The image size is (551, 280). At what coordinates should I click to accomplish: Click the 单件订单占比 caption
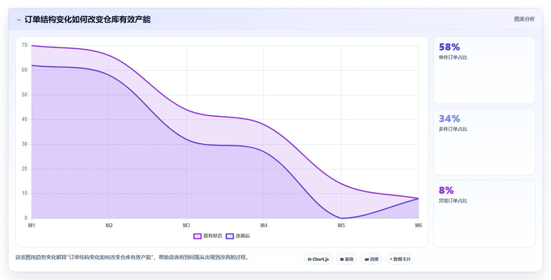(x=453, y=57)
